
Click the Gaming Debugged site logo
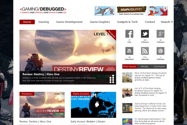pyautogui.click(x=43, y=9)
